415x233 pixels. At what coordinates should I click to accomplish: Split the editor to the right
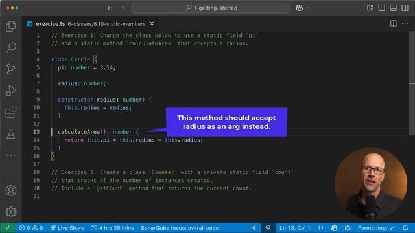[394, 23]
